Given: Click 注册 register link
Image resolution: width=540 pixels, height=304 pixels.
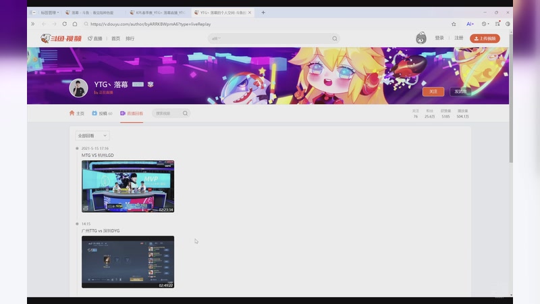Looking at the screenshot, I should (459, 38).
